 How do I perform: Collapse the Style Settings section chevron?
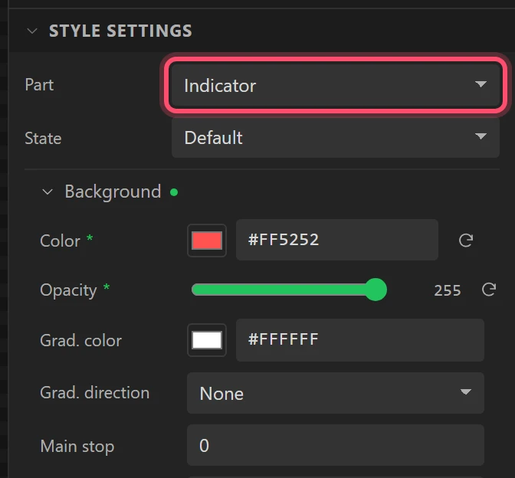(32, 31)
